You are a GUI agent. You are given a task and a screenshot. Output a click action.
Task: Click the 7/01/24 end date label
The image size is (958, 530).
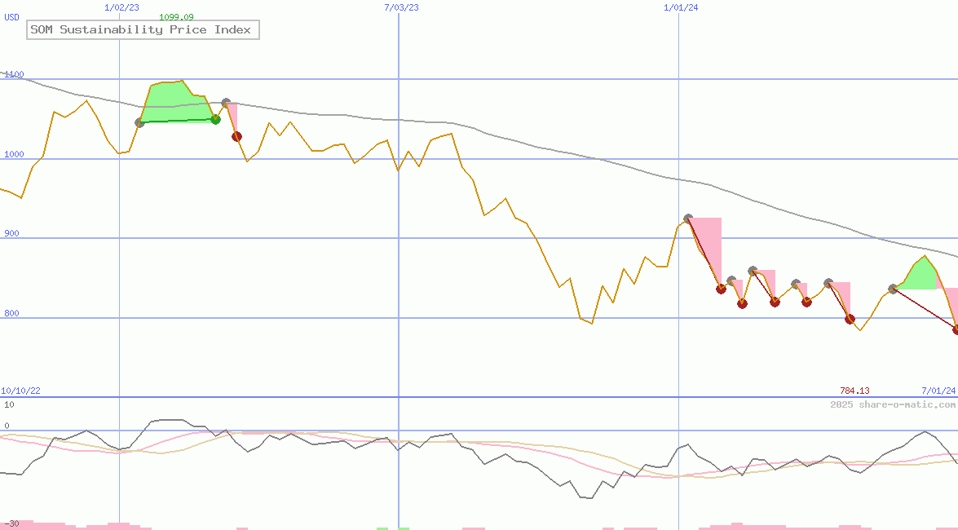coord(938,391)
